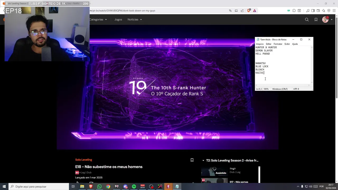Click UTF-8 in Notepad status bar
Image resolution: width=338 pixels, height=190 pixels.
(x=296, y=89)
